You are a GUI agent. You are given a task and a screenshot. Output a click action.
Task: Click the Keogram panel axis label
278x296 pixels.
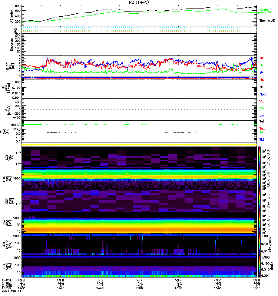(x=11, y=44)
